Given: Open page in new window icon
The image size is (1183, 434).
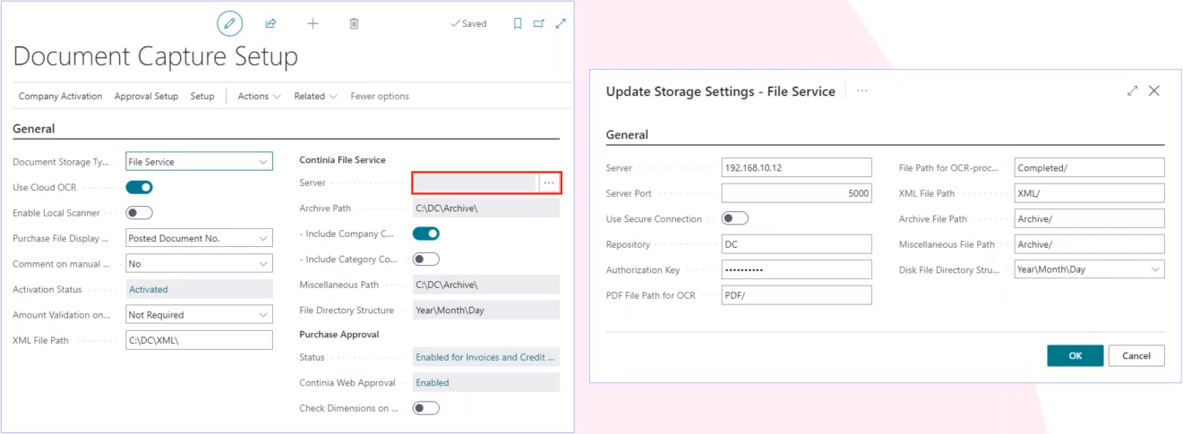Looking at the screenshot, I should [539, 23].
